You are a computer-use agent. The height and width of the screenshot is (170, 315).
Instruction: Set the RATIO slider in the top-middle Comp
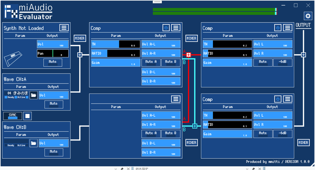click(x=116, y=53)
